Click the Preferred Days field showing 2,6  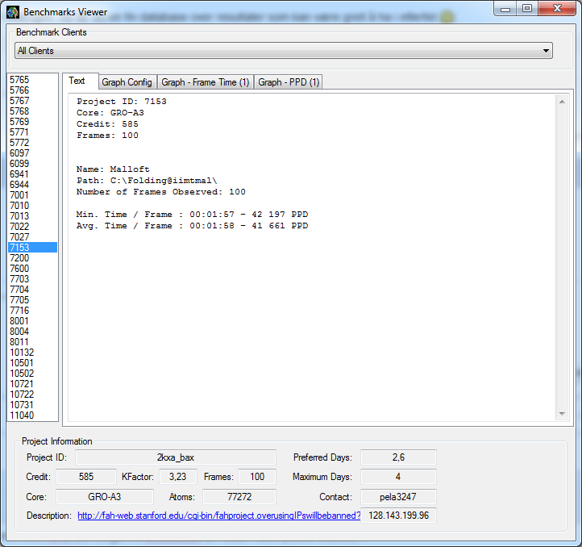pyautogui.click(x=399, y=457)
